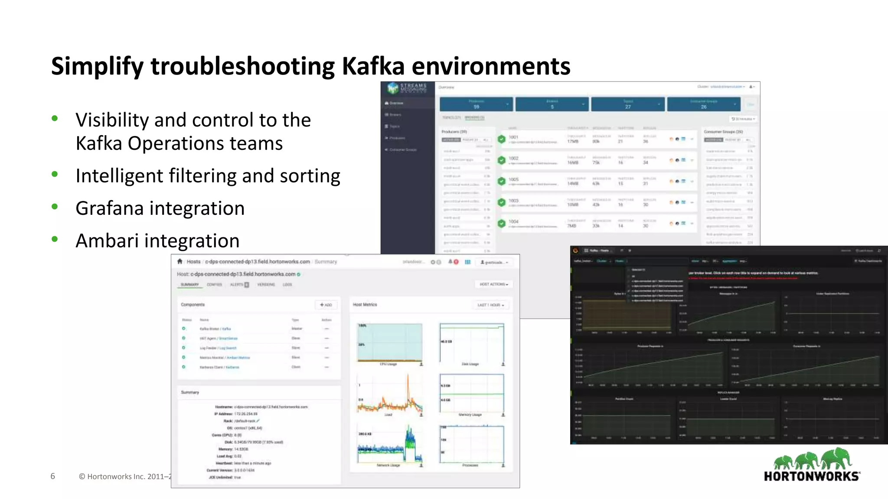Screen dimensions: 888x499
Task: Switch to the Brokers (5) tab
Action: (474, 117)
